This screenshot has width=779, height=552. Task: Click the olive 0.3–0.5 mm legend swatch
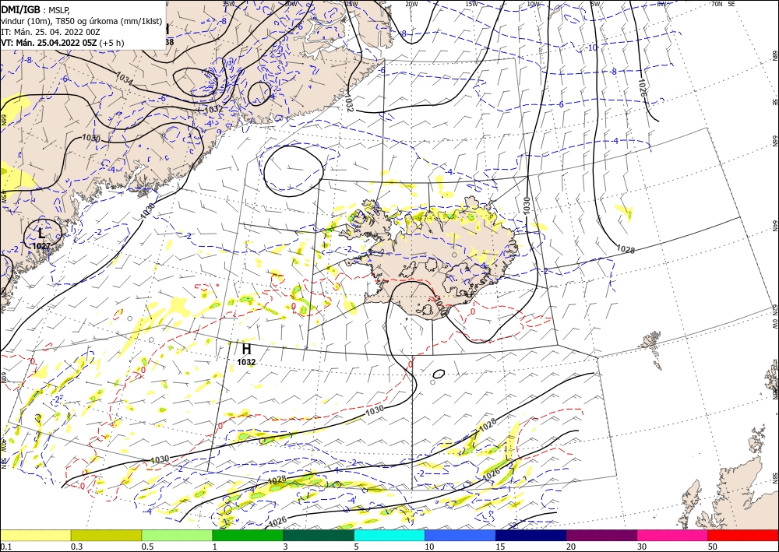(106, 535)
